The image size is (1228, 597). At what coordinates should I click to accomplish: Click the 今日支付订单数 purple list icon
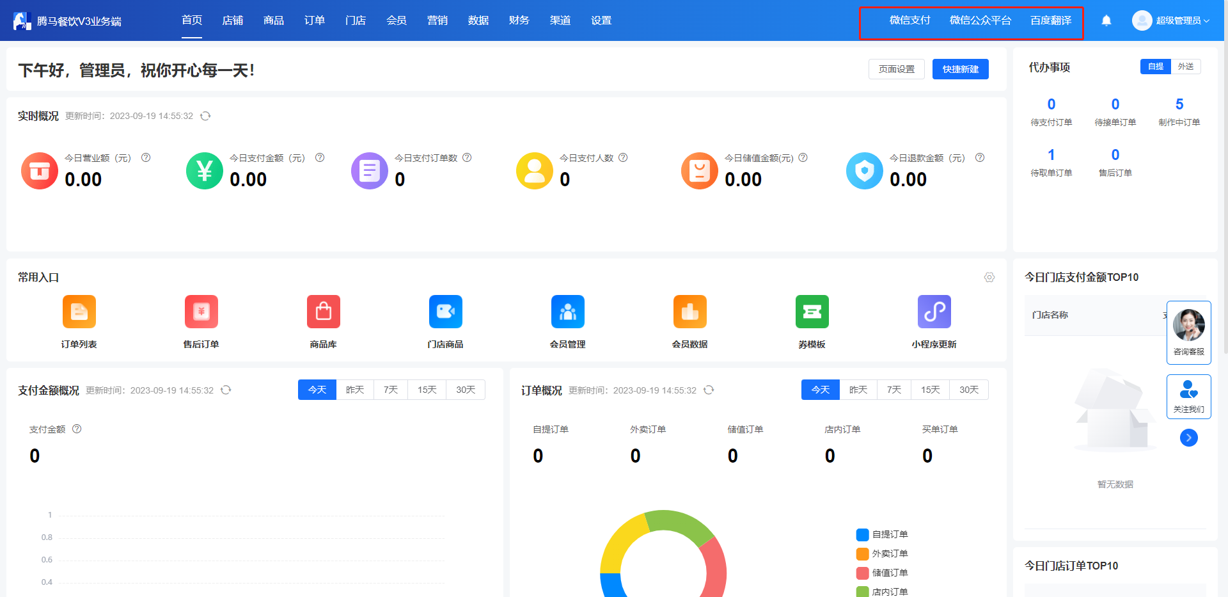click(370, 171)
